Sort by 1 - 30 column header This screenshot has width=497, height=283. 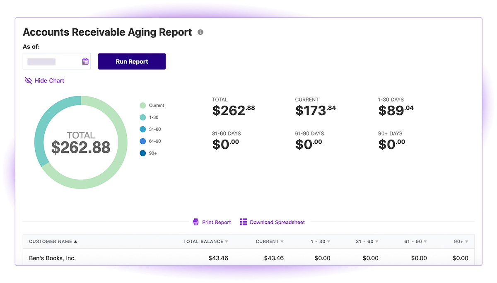tap(321, 242)
